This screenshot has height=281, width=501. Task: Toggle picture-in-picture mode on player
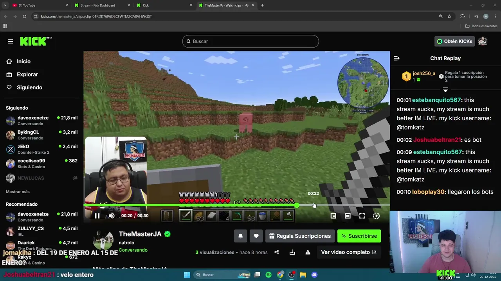pos(333,215)
